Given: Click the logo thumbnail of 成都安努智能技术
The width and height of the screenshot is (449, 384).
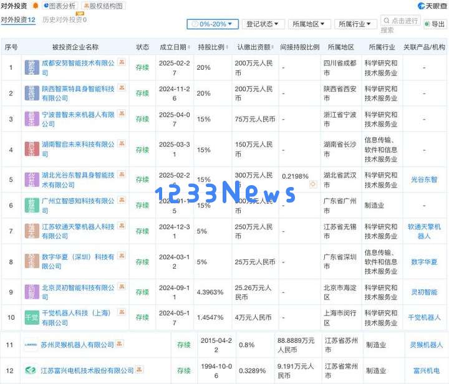Looking at the screenshot, I should click(x=32, y=67).
